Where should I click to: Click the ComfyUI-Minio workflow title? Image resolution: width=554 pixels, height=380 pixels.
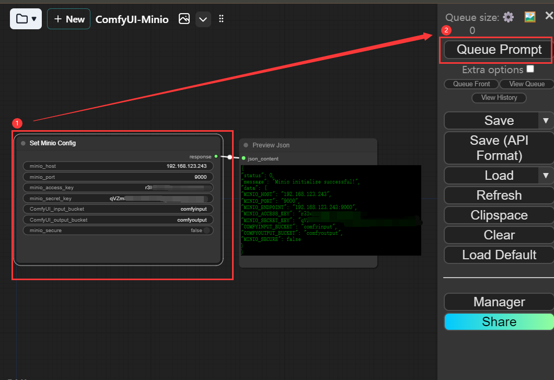tap(132, 19)
